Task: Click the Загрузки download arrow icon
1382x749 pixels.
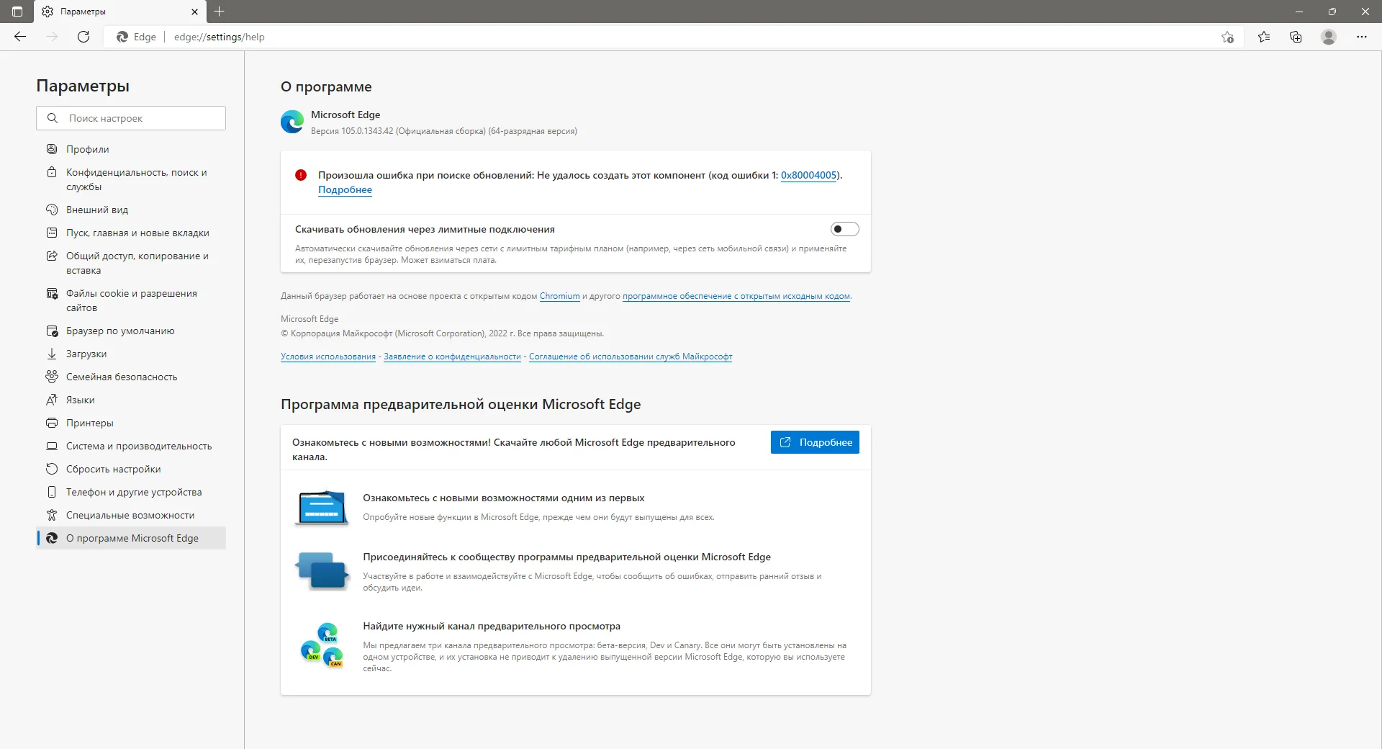Action: tap(52, 354)
